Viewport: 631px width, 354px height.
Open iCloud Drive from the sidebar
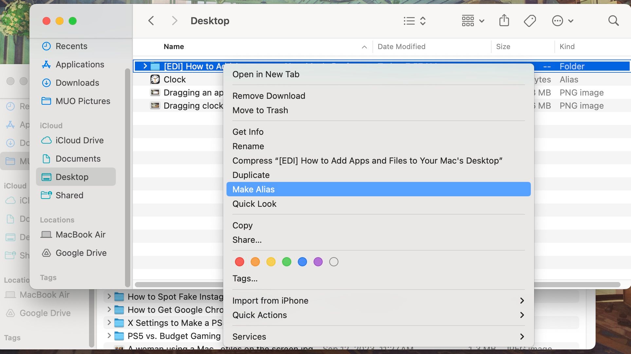point(79,140)
